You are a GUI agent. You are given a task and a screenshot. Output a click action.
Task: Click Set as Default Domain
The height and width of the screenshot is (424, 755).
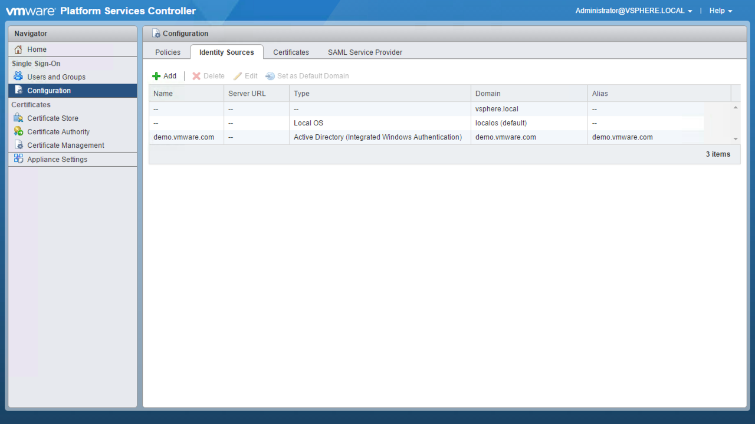click(x=307, y=76)
